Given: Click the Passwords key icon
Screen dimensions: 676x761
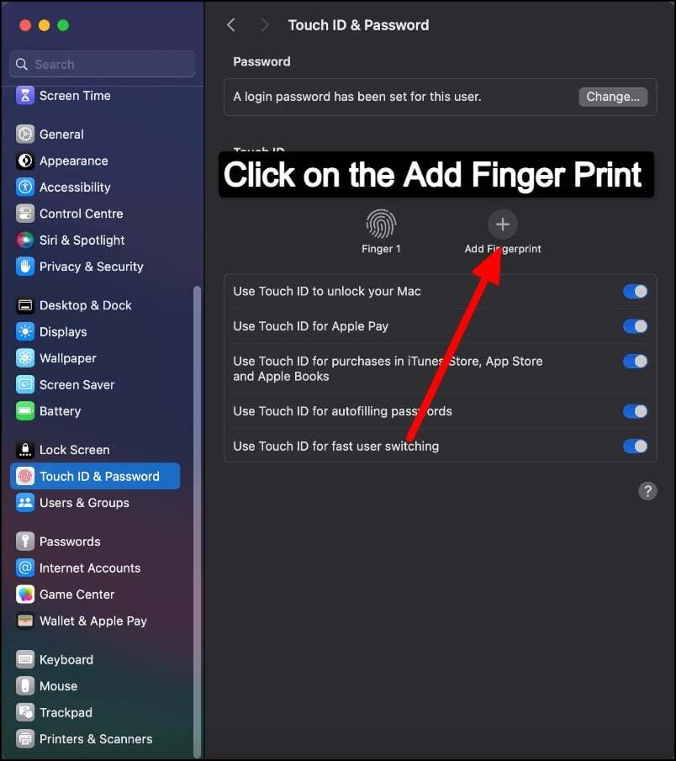Looking at the screenshot, I should pos(25,542).
